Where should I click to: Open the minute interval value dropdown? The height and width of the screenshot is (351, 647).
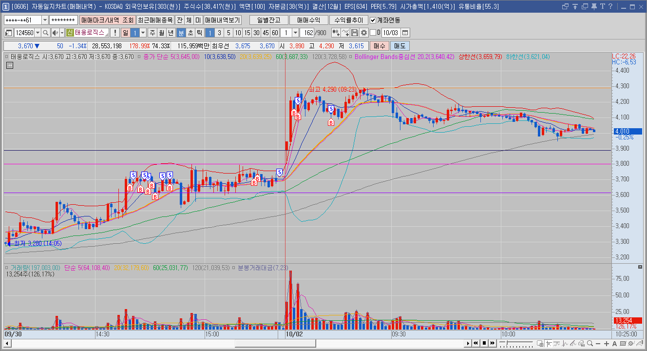coord(295,33)
